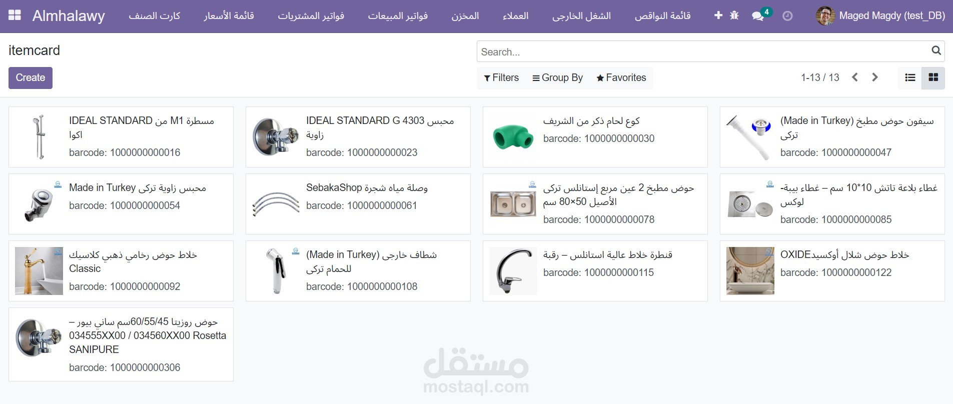This screenshot has width=953, height=404.
Task: Open the Rosetta SANIPURE card thumbnail
Action: [x=39, y=338]
